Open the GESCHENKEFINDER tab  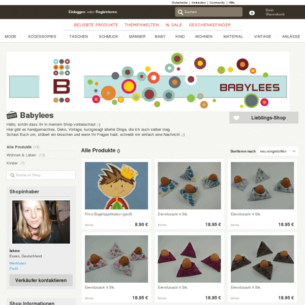(209, 25)
